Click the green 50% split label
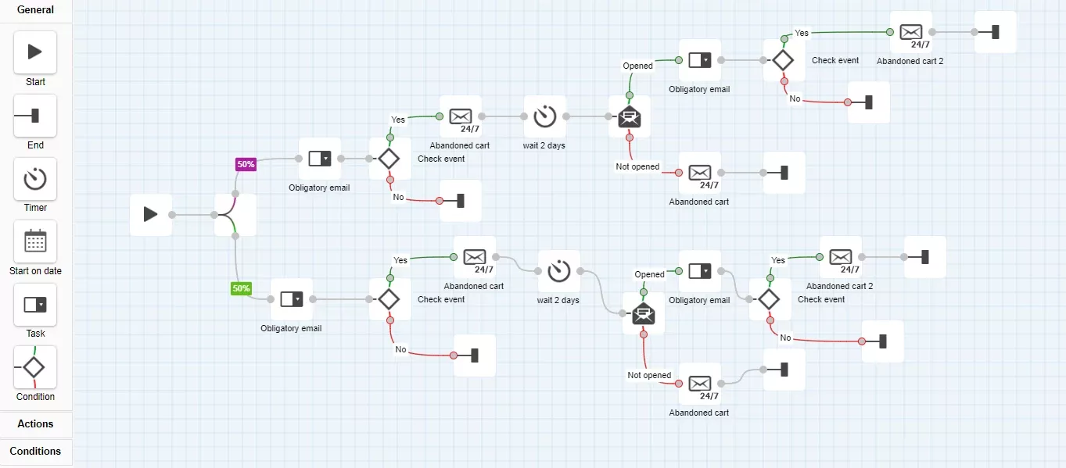 tap(241, 288)
